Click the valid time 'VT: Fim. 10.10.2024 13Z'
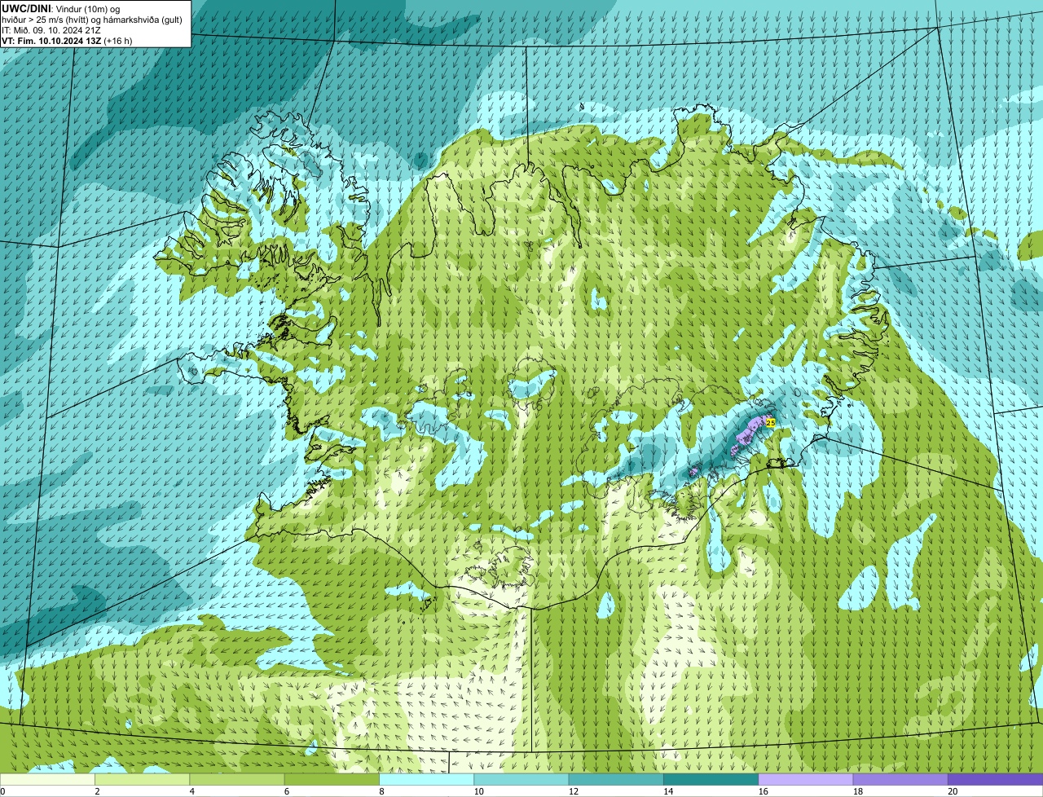 (x=51, y=40)
